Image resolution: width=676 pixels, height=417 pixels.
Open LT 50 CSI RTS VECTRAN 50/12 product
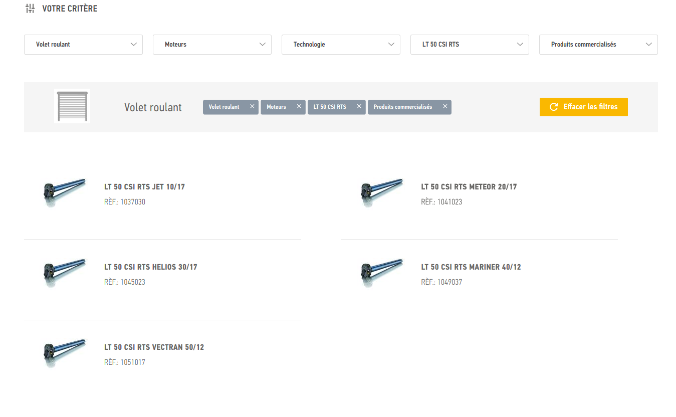[x=154, y=347]
